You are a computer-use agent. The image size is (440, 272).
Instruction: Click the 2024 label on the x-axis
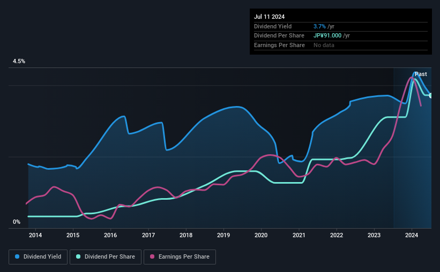[412, 235]
